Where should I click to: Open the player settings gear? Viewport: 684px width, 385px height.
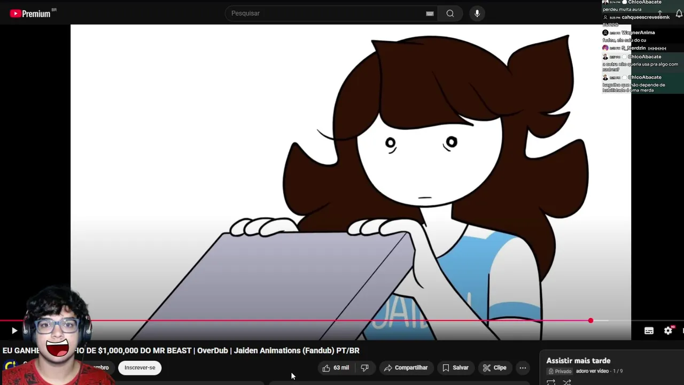pyautogui.click(x=668, y=331)
